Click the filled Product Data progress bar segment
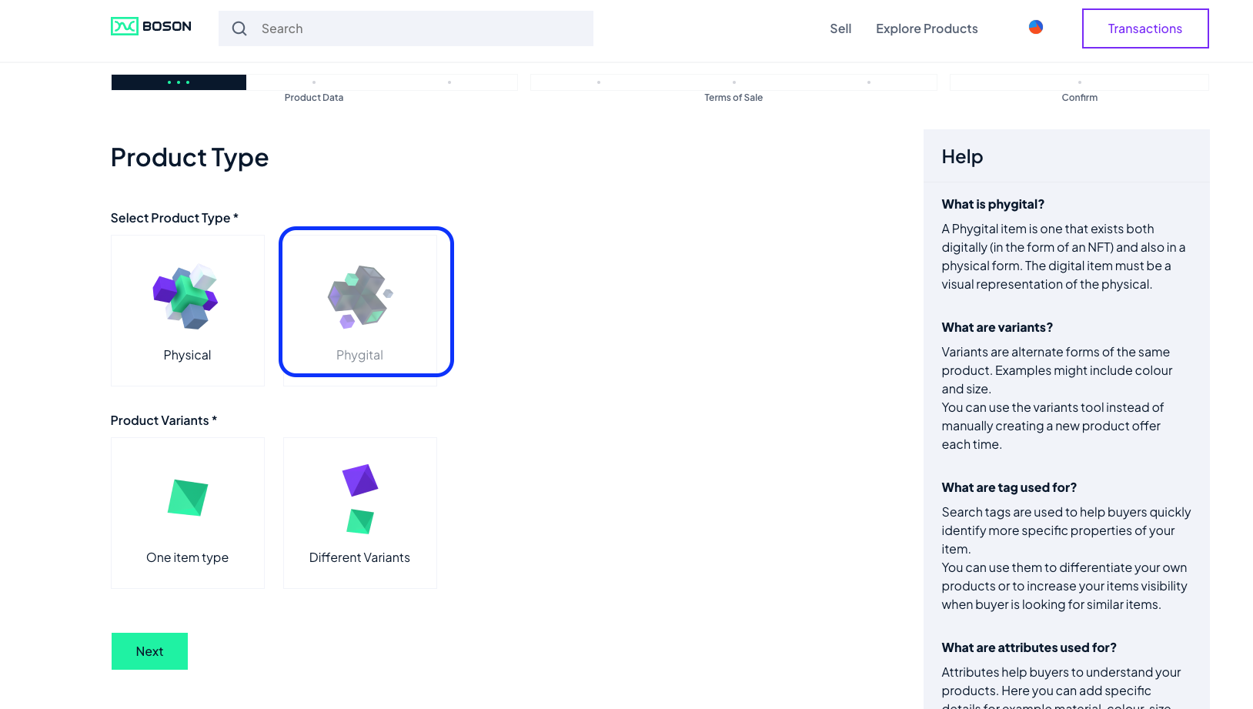The height and width of the screenshot is (709, 1253). point(179,82)
